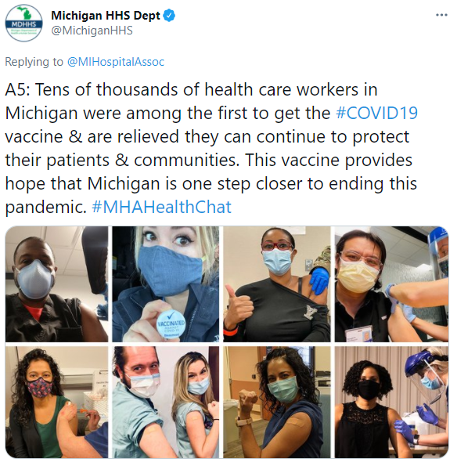Click the #MHAHealthChat hashtag
This screenshot has width=457, height=466.
point(161,207)
